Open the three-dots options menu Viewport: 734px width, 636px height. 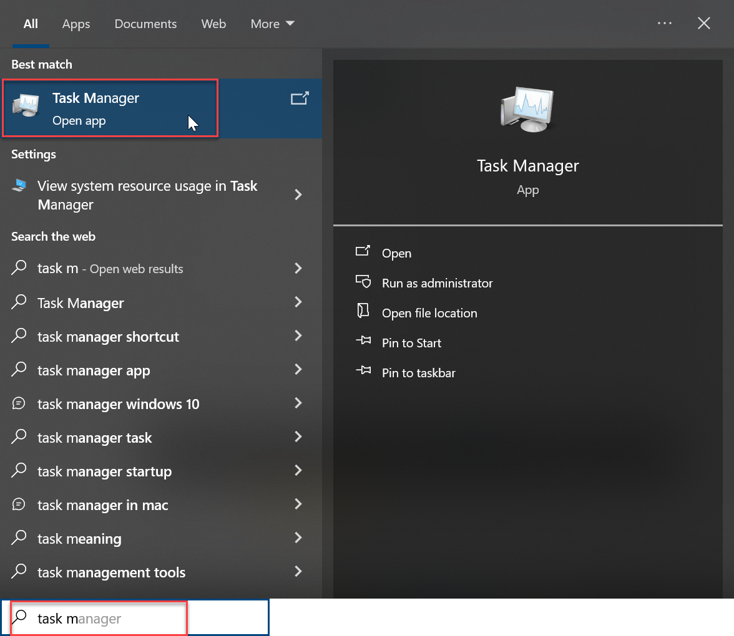[665, 23]
